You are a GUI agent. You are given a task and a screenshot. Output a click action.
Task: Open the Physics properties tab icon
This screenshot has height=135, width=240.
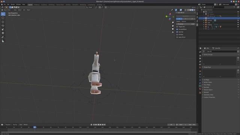tap(200, 80)
